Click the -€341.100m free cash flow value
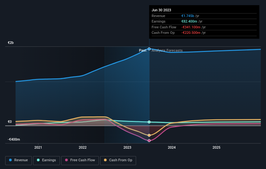Viewport: 266px width, 169px height. click(x=191, y=27)
